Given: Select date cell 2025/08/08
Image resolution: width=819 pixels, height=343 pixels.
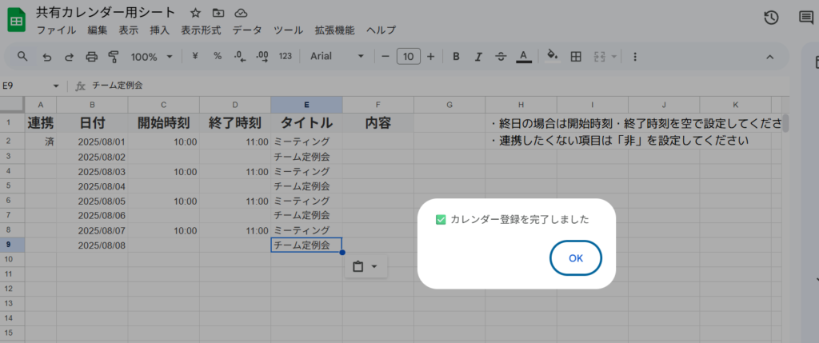Looking at the screenshot, I should 92,245.
